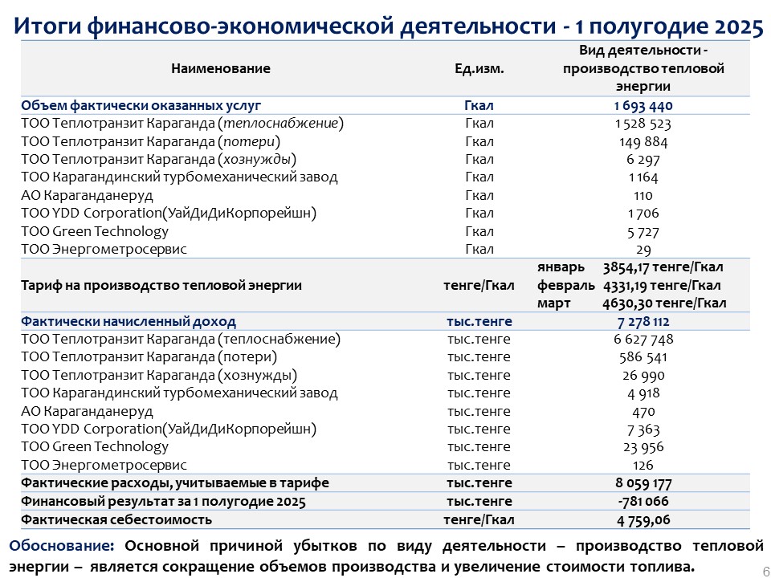Image resolution: width=771 pixels, height=578 pixels.
Task: Select the "Наименование" column header
Action: point(221,68)
